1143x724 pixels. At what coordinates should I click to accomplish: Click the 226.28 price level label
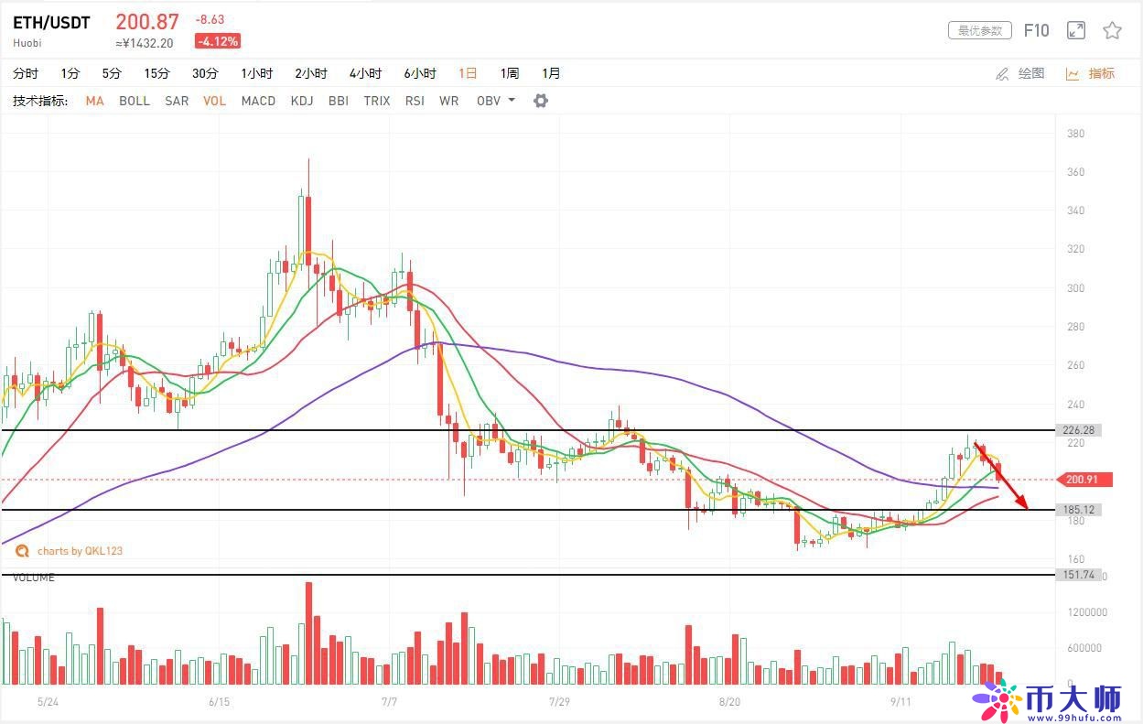pos(1080,430)
